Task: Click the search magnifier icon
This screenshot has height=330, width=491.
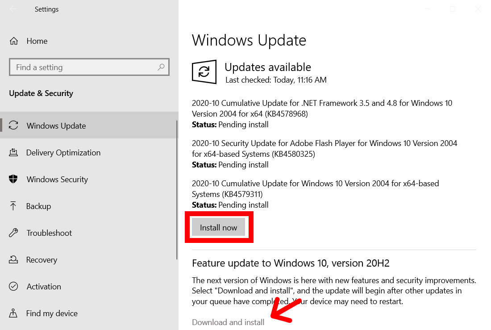Action: [x=161, y=67]
